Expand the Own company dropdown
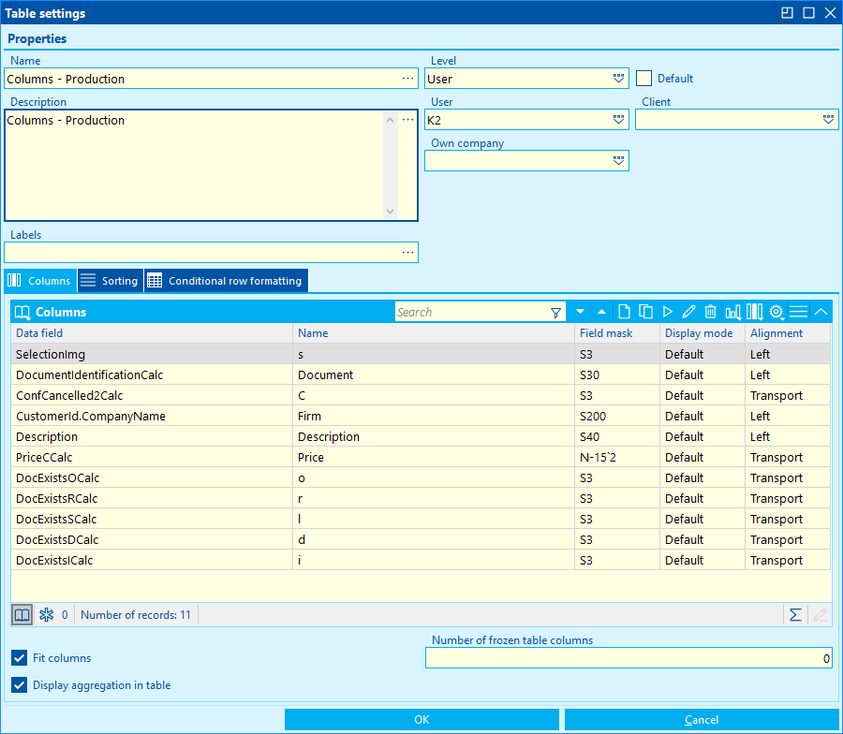843x734 pixels. pyautogui.click(x=618, y=161)
